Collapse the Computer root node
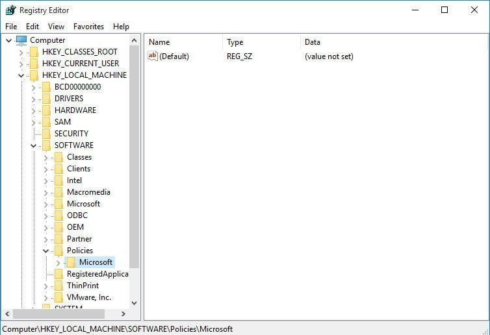 coord(8,40)
